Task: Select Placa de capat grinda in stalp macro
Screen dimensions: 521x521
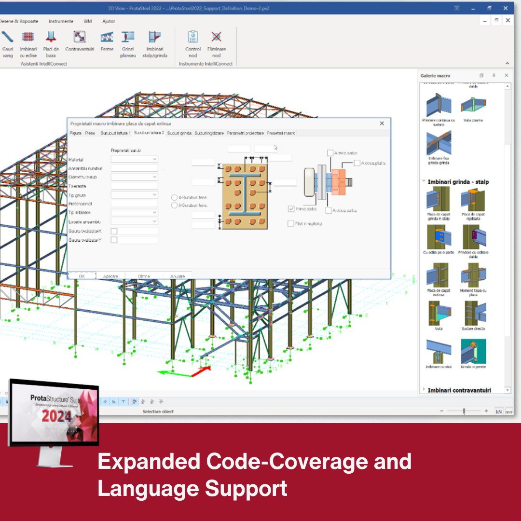Action: tap(439, 204)
